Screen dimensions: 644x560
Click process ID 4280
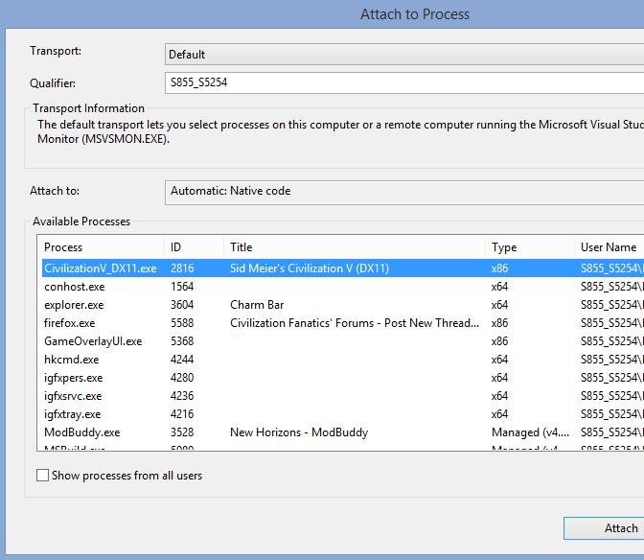pyautogui.click(x=182, y=378)
